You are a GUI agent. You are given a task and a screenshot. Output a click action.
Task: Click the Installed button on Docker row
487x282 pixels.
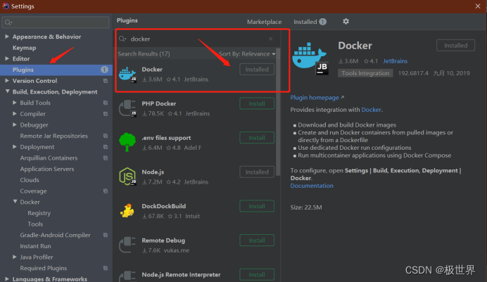[x=257, y=70]
